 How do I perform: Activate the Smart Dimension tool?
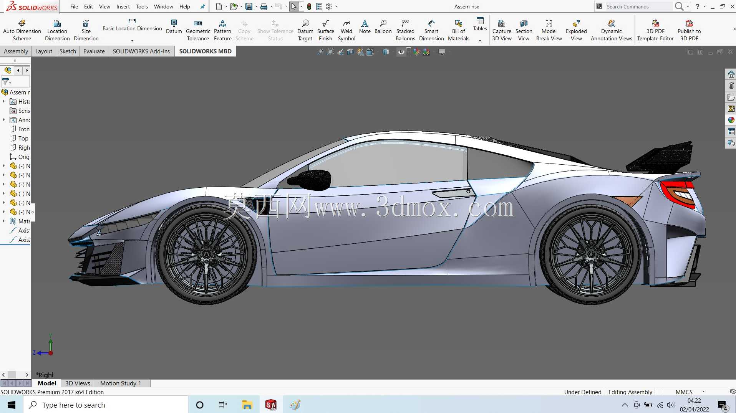pyautogui.click(x=431, y=30)
